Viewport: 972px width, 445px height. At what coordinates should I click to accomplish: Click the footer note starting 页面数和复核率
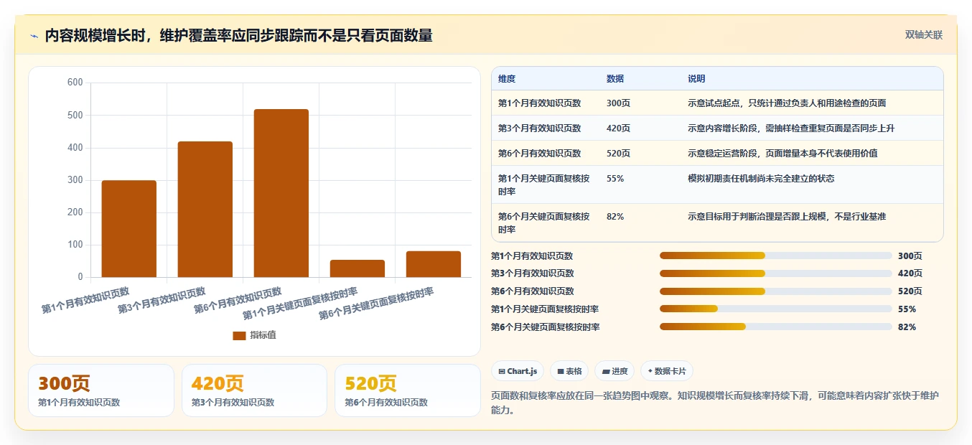pos(715,403)
